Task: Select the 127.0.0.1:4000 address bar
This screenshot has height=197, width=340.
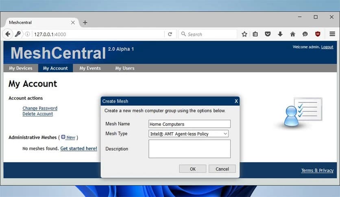Action: pos(99,34)
